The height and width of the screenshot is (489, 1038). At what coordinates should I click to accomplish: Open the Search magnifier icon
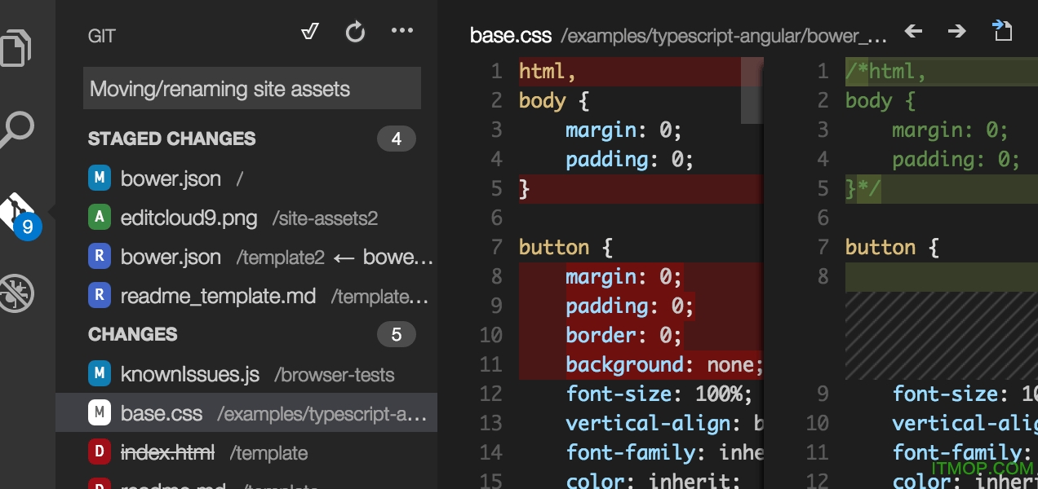click(x=18, y=129)
